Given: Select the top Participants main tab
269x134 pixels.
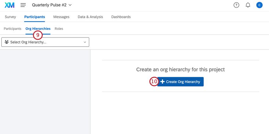Looking at the screenshot, I should pos(35,17).
